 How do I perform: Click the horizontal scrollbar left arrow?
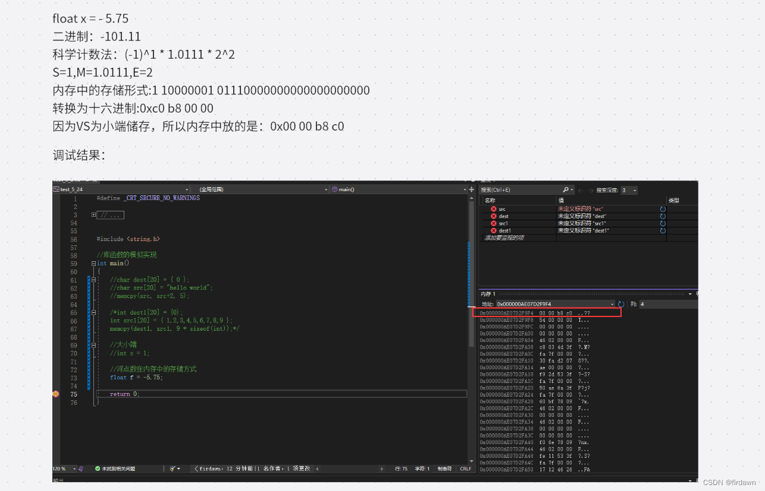click(317, 468)
